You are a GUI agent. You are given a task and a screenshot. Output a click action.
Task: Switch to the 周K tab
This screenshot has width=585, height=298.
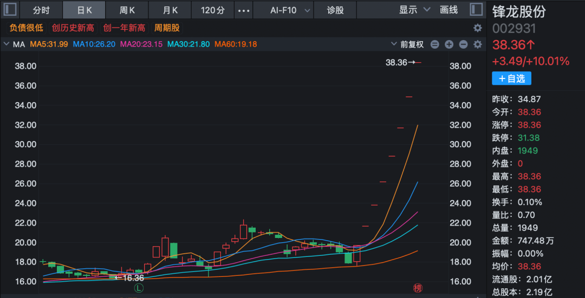tap(127, 10)
